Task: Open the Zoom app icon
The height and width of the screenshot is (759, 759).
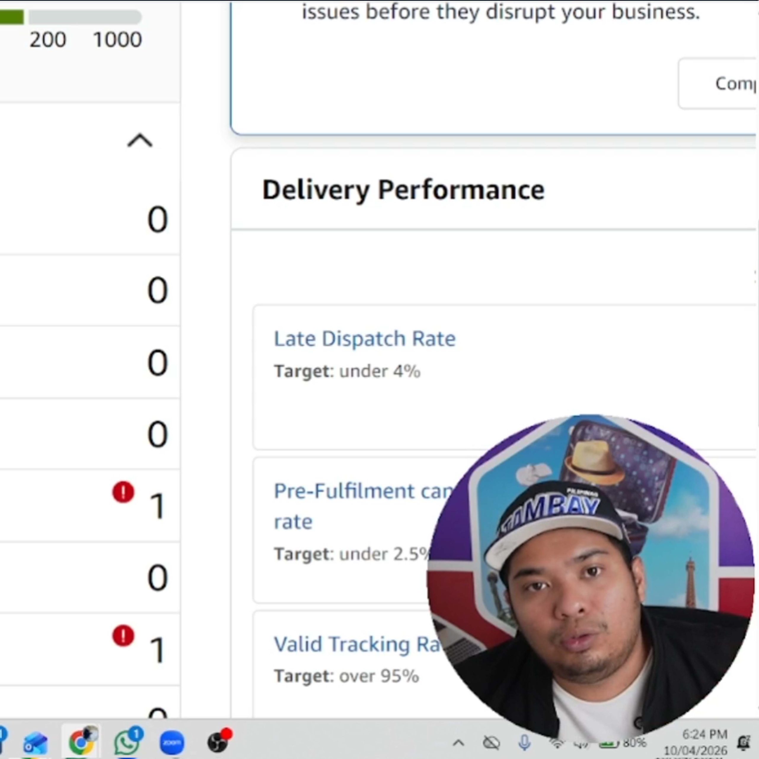Action: [172, 742]
